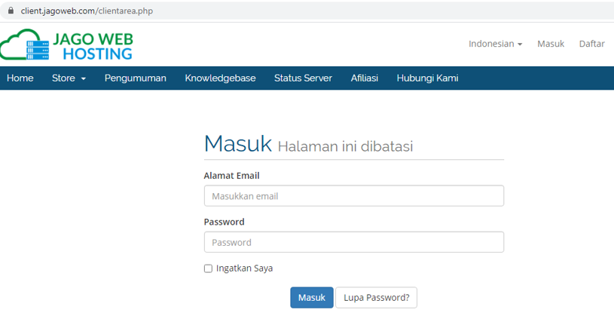Open the Afiliasi menu item
The height and width of the screenshot is (325, 614).
click(x=364, y=78)
